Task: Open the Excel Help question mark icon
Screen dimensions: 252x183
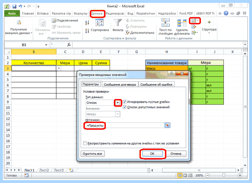Action: (x=226, y=13)
